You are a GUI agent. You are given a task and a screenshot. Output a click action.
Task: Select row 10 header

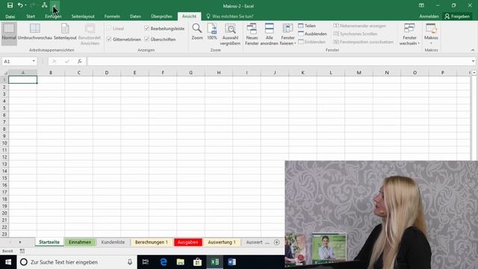4,143
